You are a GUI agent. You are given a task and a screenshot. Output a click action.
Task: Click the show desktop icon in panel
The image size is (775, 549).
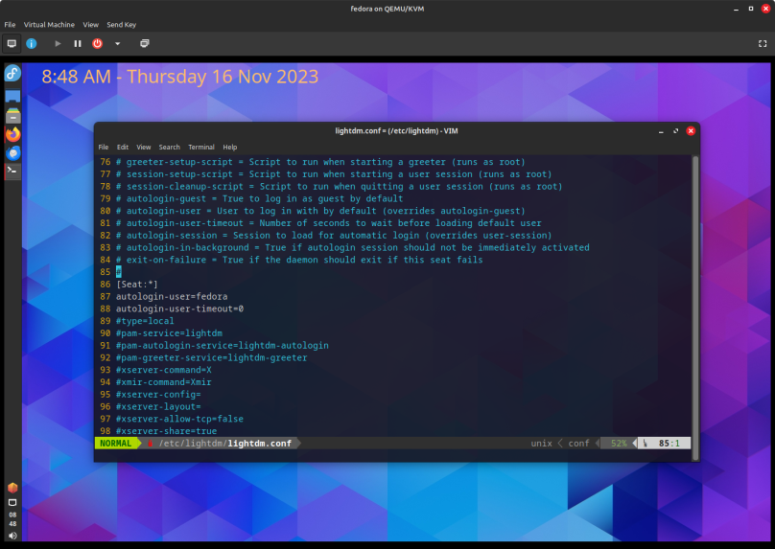coord(12,96)
